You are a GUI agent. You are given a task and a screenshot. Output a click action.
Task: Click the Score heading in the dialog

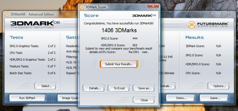pos(91,15)
